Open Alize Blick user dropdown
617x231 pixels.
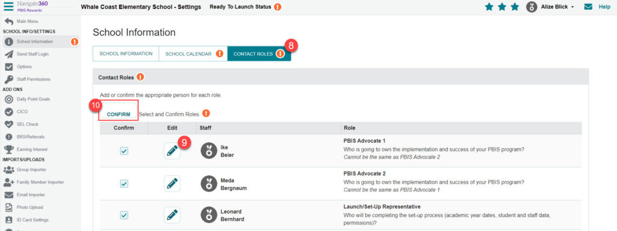(x=557, y=7)
